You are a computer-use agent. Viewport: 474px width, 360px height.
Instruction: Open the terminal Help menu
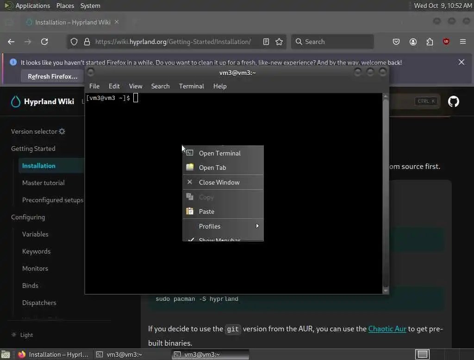(x=220, y=86)
